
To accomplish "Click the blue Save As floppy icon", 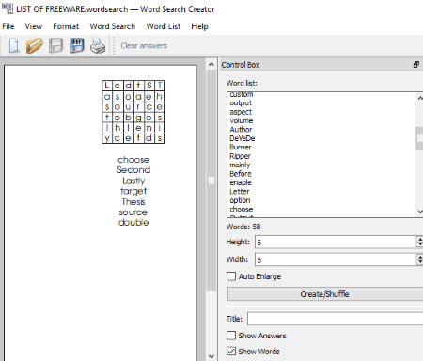I will [x=77, y=46].
